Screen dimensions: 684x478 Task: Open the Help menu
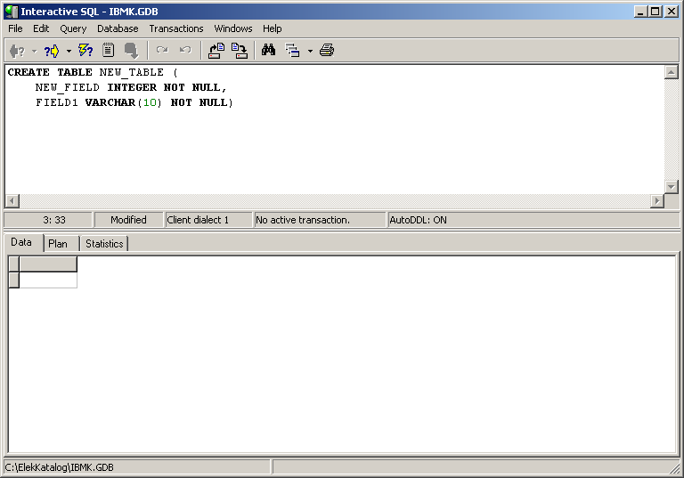click(x=272, y=28)
